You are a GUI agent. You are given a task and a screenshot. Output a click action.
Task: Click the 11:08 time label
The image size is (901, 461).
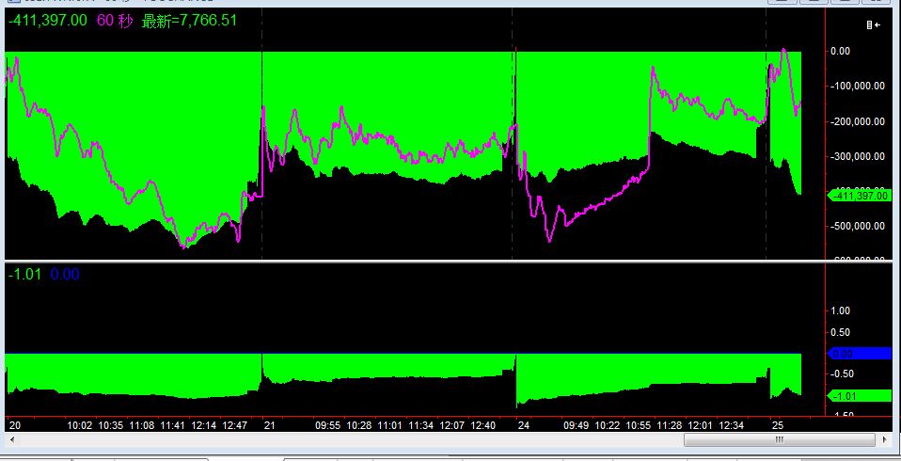(142, 425)
